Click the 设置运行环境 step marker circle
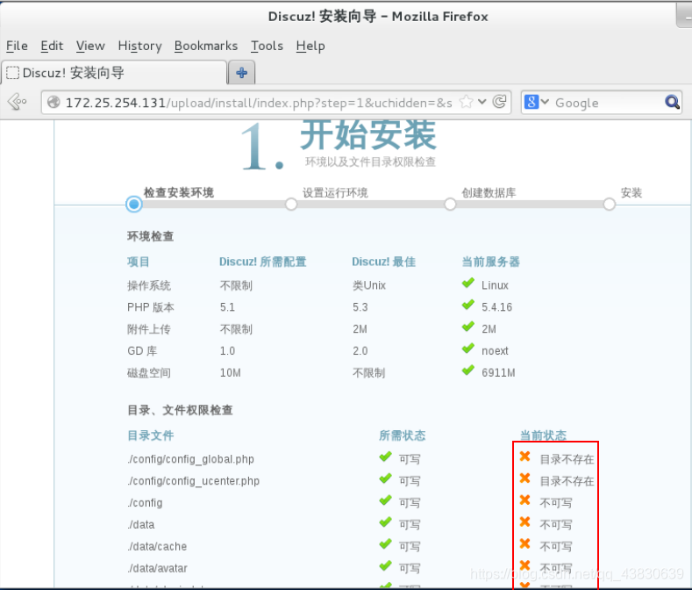692x590 pixels. tap(291, 205)
